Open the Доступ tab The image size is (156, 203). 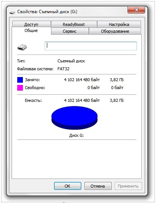pyautogui.click(x=31, y=24)
